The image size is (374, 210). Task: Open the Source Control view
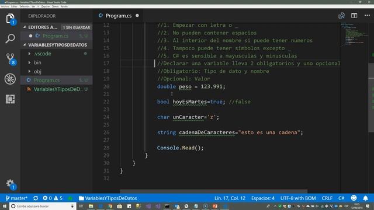[10, 58]
